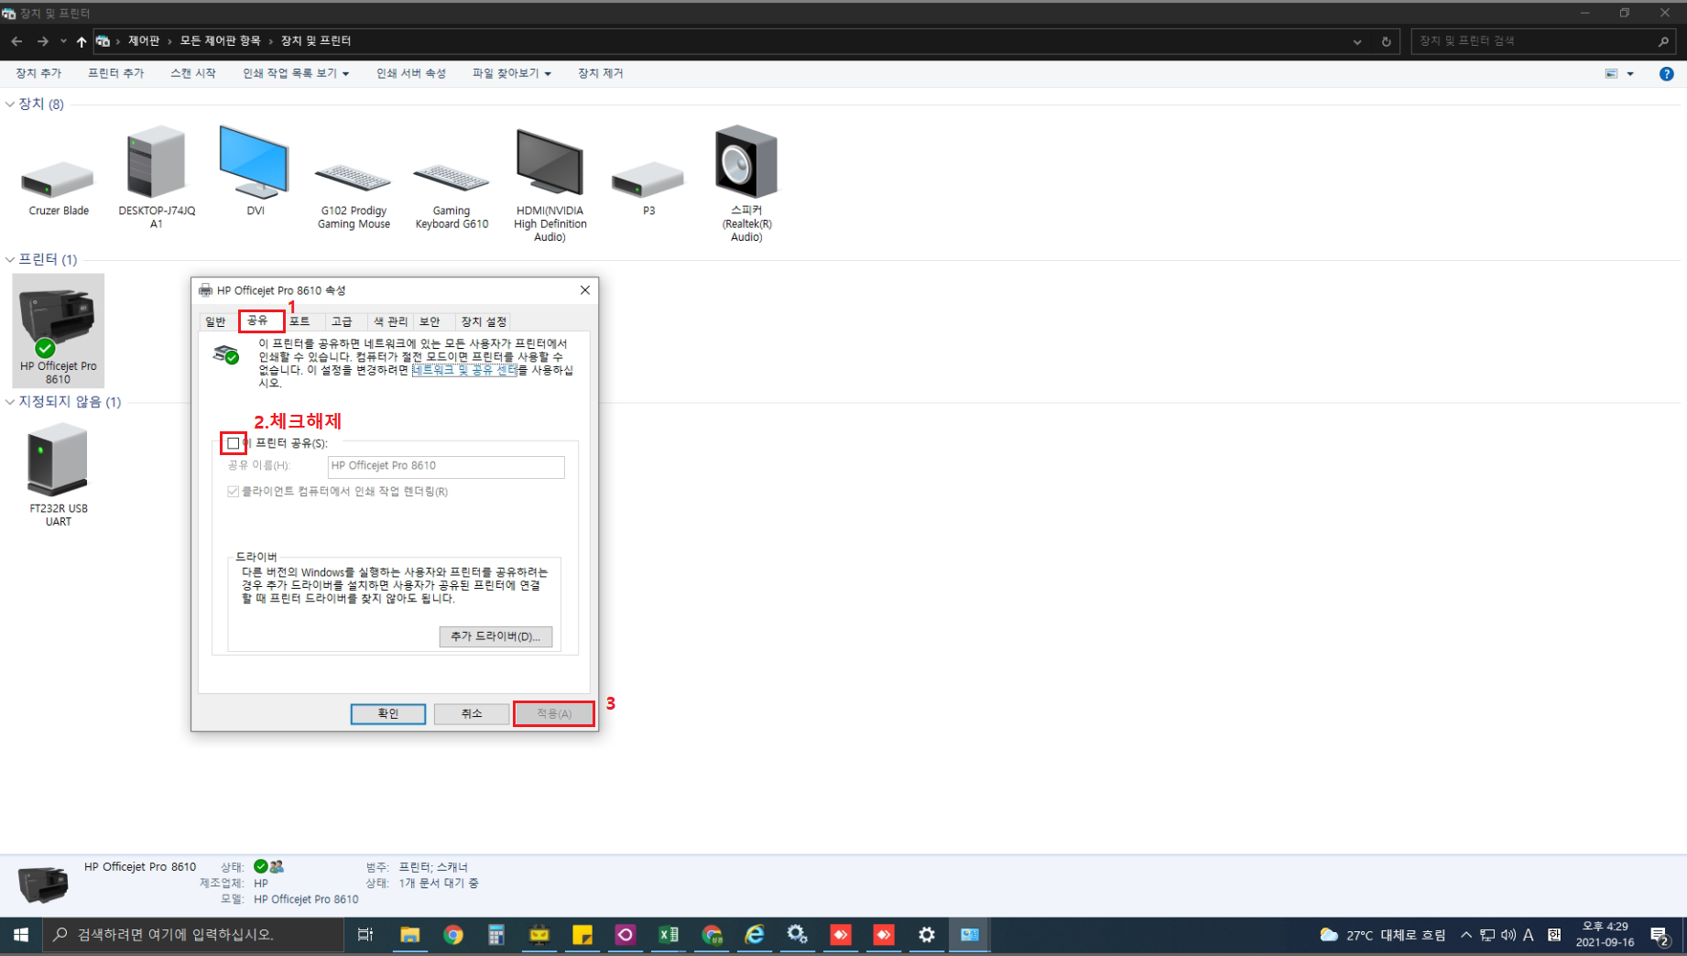
Task: Select the DESKTOP-J74JQA1 computer icon
Action: [x=156, y=163]
